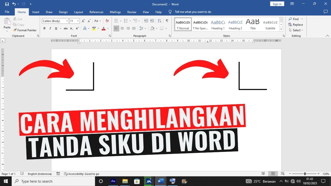This screenshot has width=331, height=186.
Task: Sort the selected text alphabetically
Action: point(160,21)
